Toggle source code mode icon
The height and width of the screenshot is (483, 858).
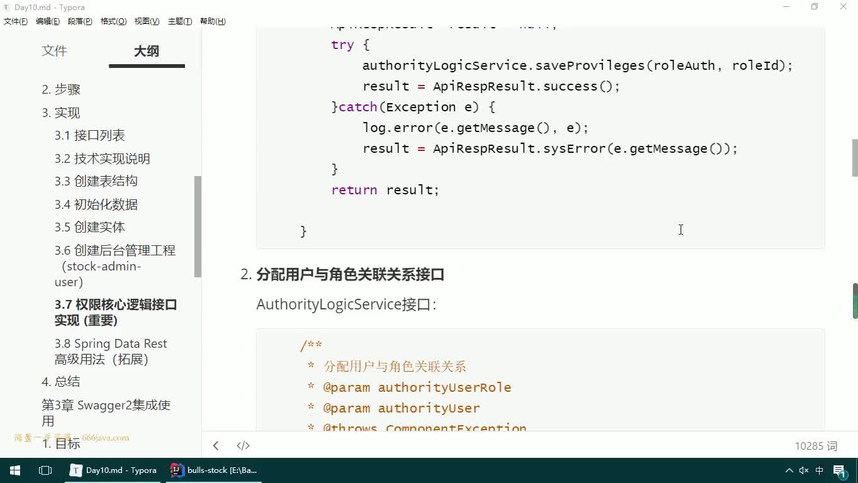click(x=243, y=446)
